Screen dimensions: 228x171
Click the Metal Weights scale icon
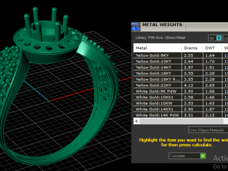click(x=135, y=27)
